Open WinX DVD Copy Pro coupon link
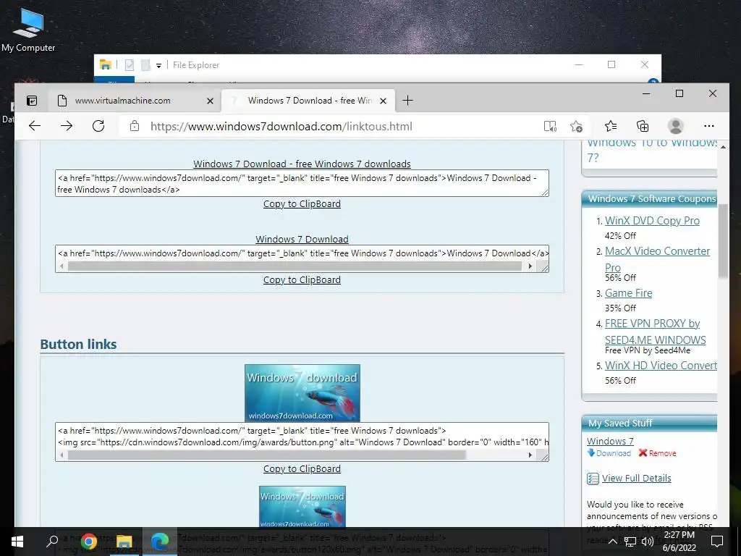 pos(652,221)
